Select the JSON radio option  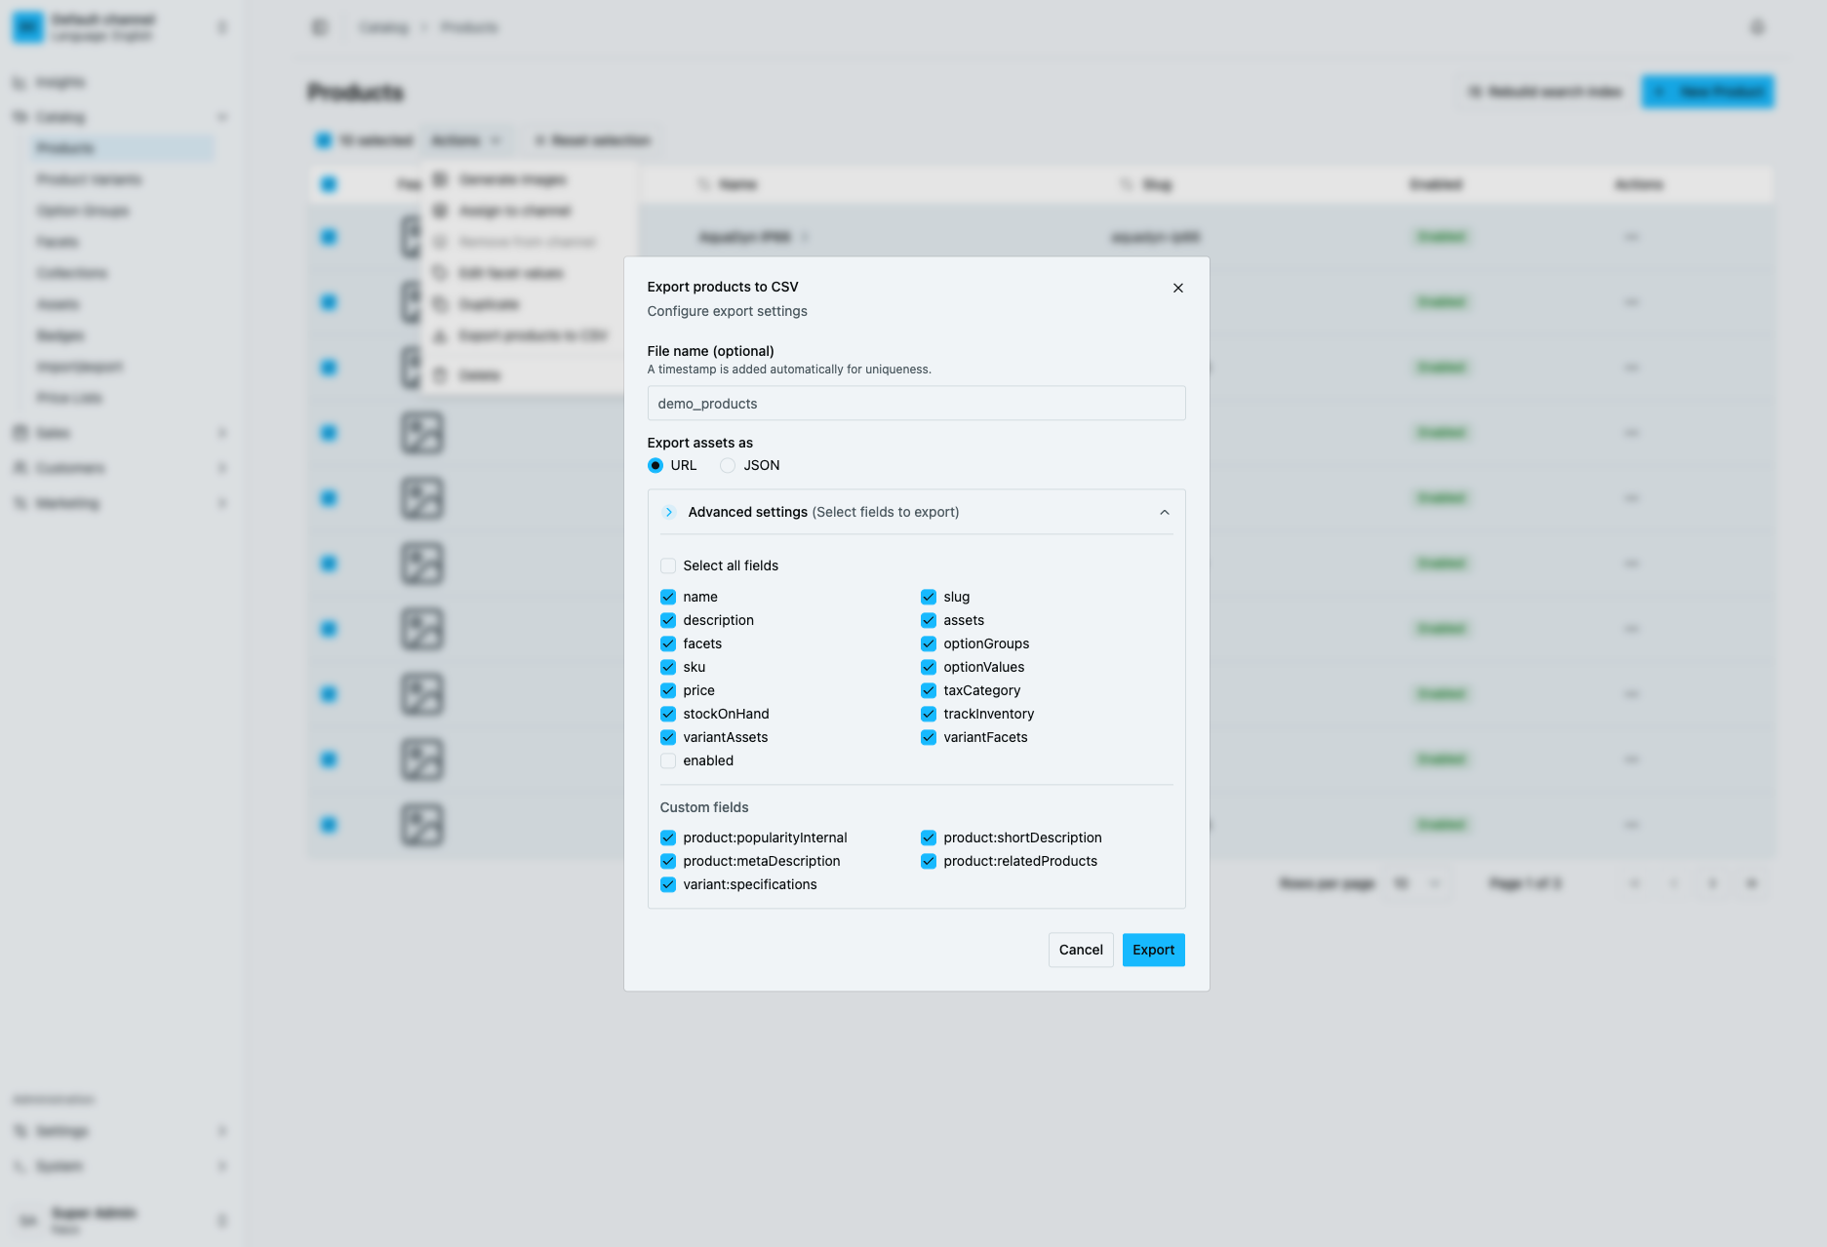(728, 465)
